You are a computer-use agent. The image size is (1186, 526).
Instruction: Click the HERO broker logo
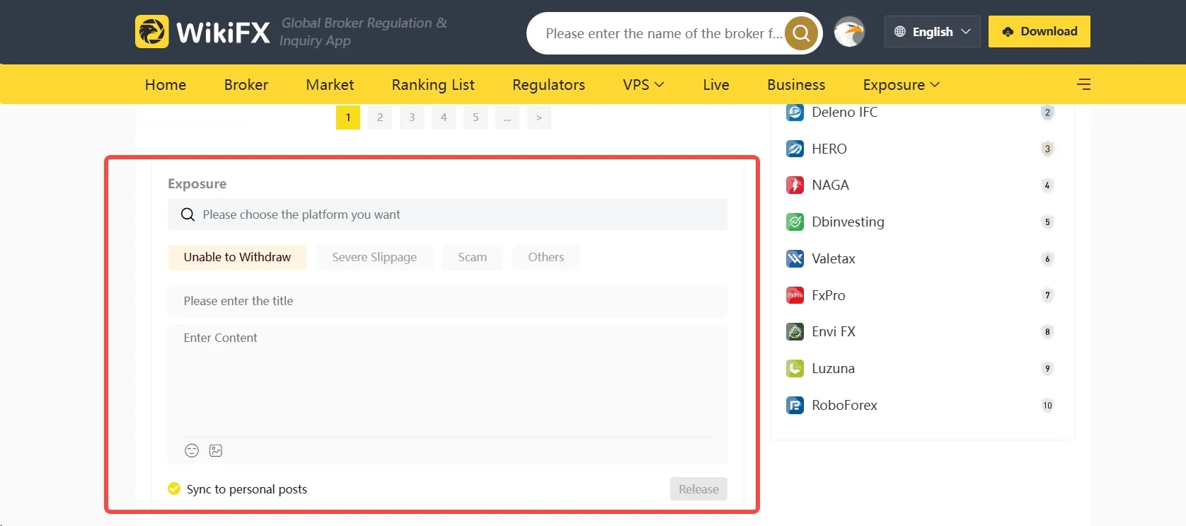(795, 149)
